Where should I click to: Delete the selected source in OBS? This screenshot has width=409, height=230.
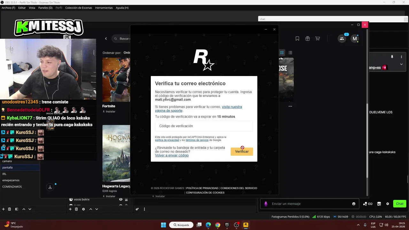76,209
